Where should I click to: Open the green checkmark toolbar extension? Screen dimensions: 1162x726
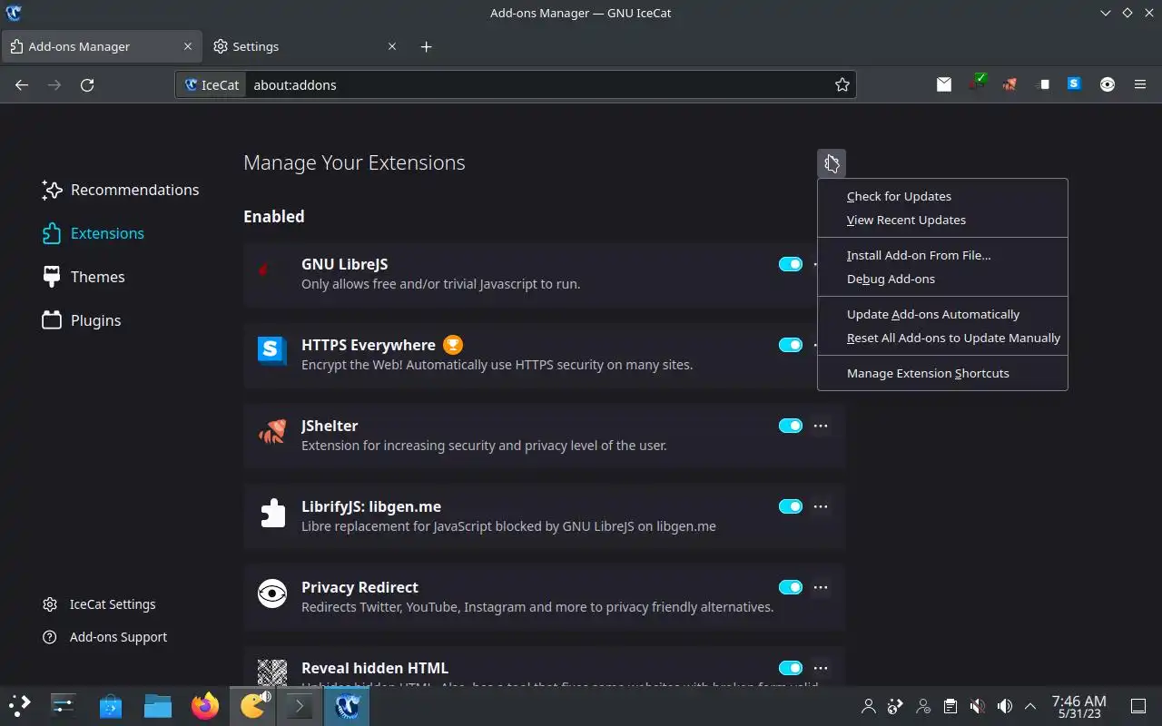pos(977,84)
